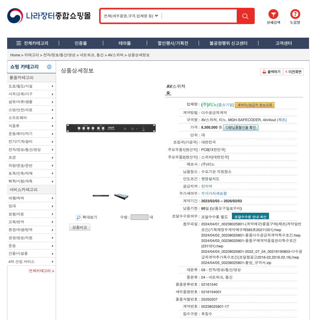The image size is (325, 320).
Task: Open 불공정행위 신고센터 menu
Action: pos(228,43)
